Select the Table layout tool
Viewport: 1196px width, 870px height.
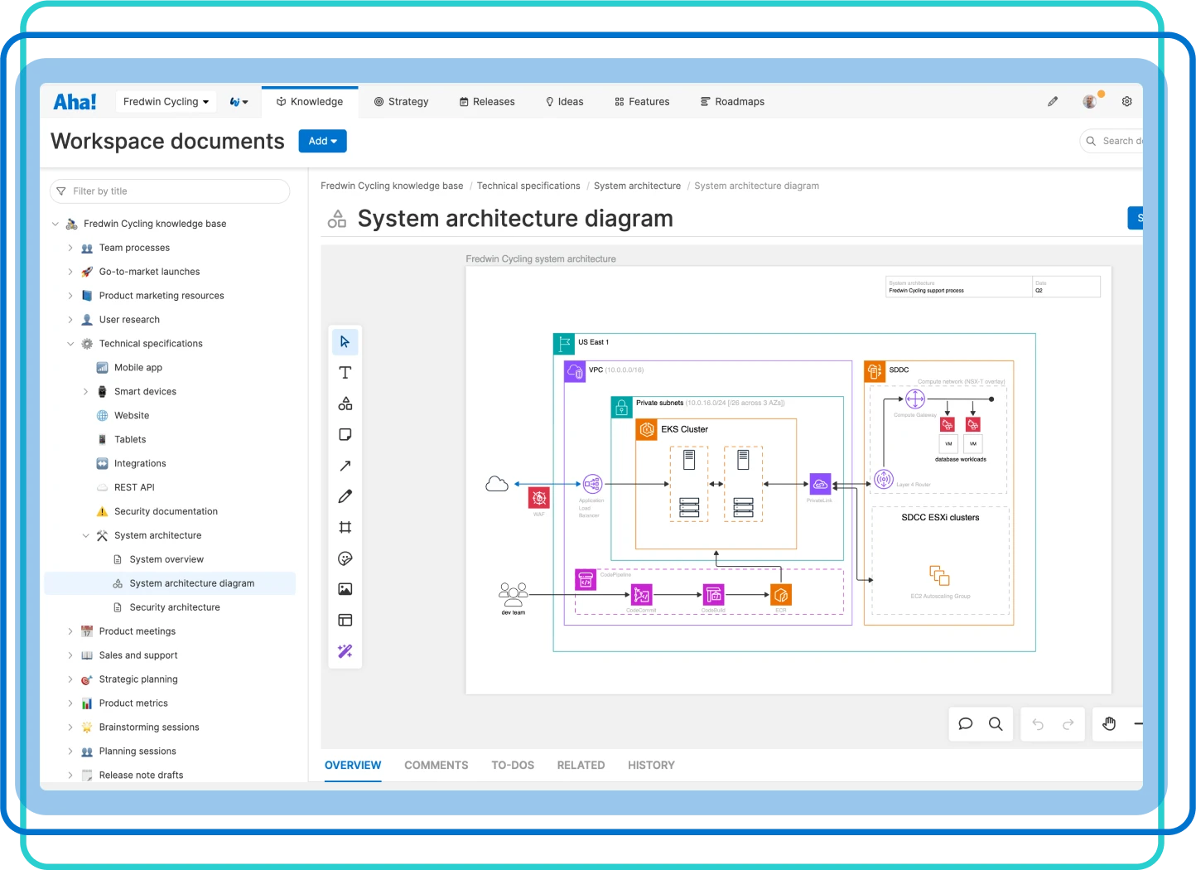(x=345, y=620)
